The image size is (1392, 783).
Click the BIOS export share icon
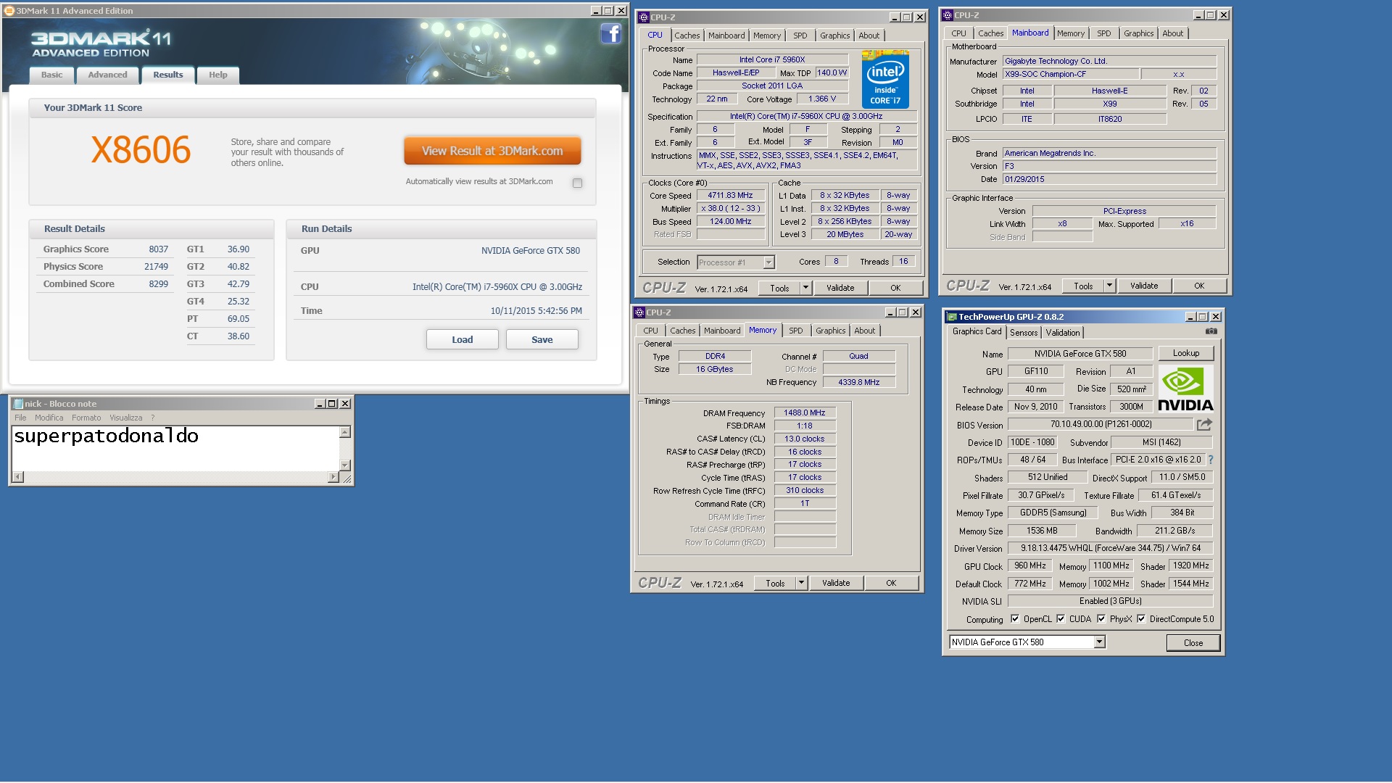1204,424
